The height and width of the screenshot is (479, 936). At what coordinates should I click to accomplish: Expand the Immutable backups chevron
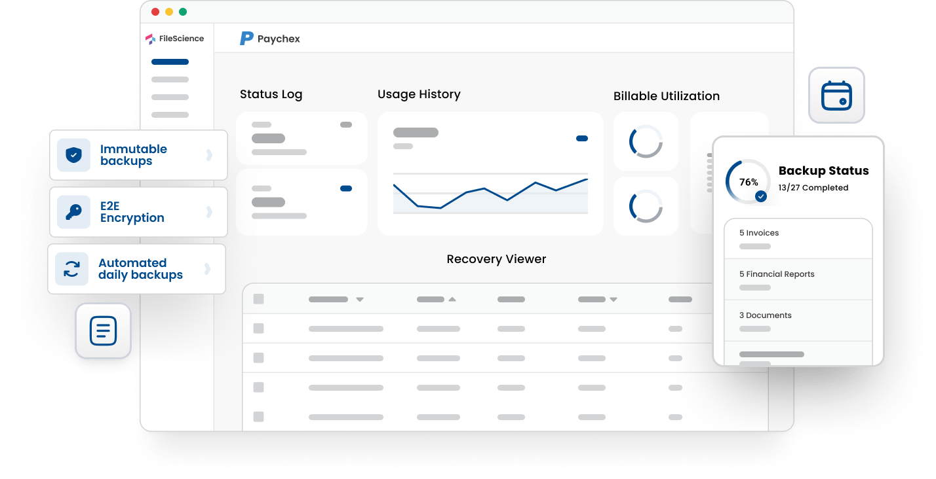point(209,155)
